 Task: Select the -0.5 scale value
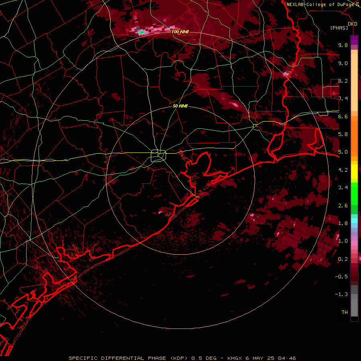point(341,277)
